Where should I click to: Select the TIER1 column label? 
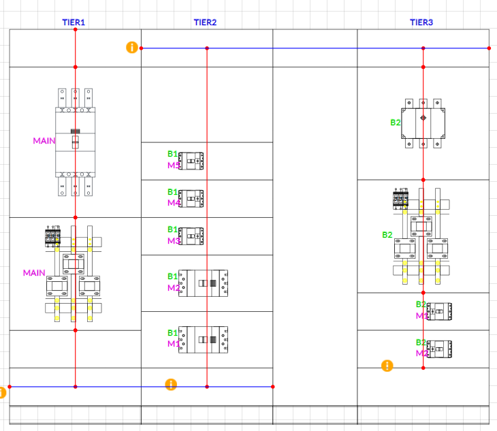pos(74,22)
